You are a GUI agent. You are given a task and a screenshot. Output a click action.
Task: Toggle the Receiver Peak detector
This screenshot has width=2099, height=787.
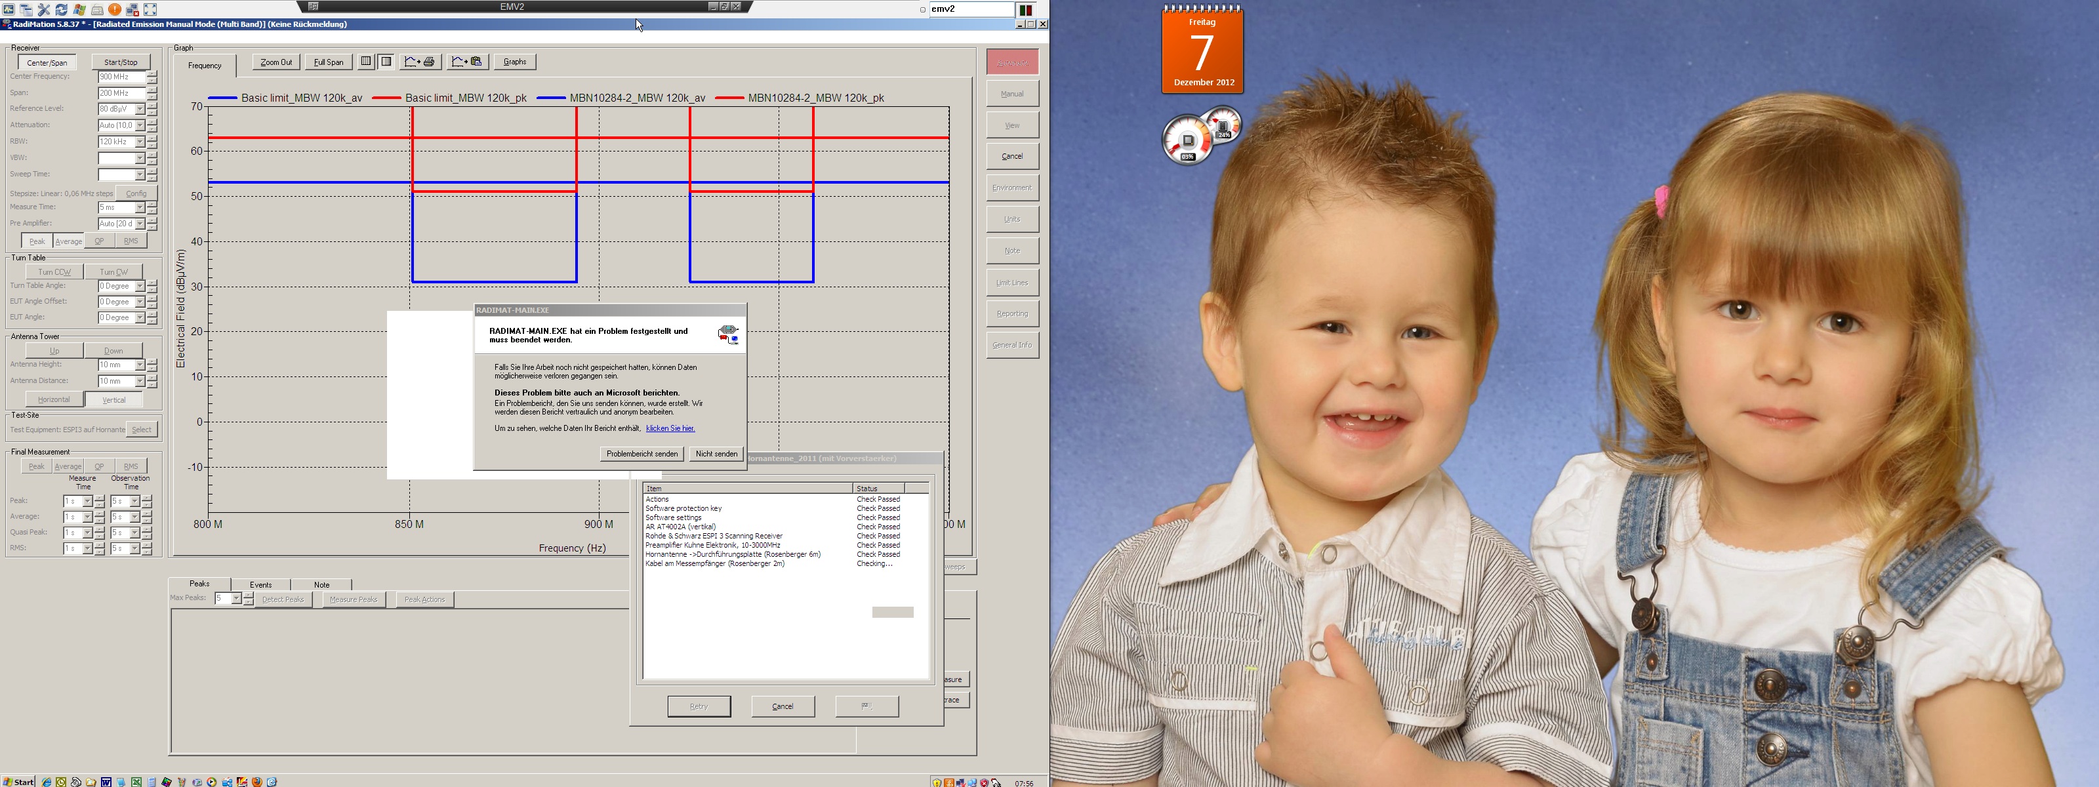(37, 241)
